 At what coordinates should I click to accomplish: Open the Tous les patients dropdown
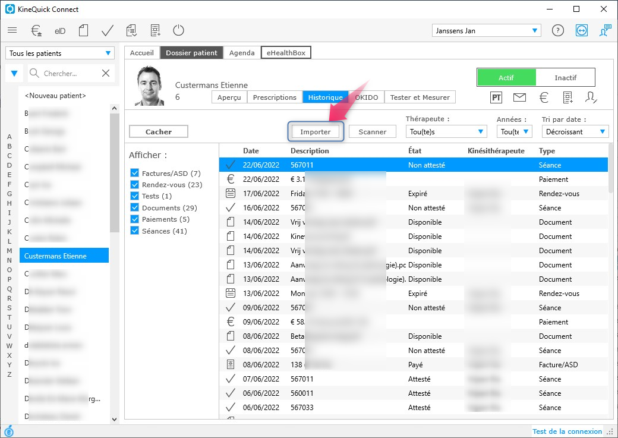(x=60, y=53)
